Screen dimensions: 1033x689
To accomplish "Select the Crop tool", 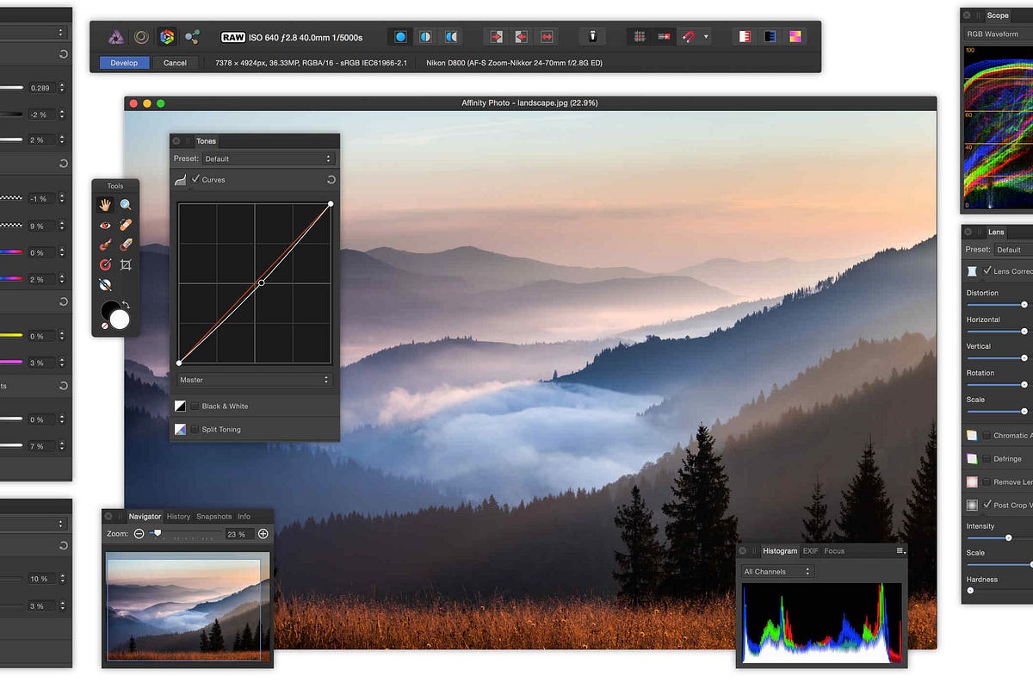I will 126,264.
